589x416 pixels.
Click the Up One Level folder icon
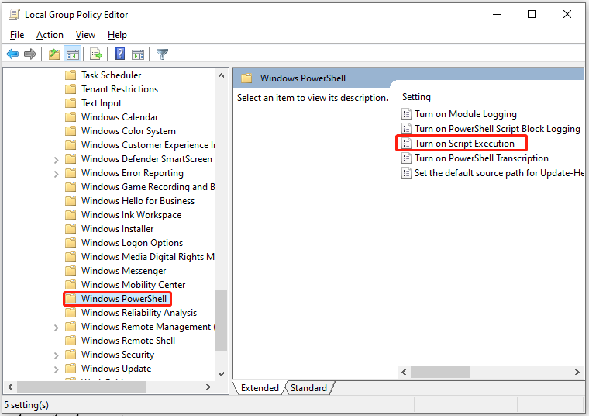[53, 54]
